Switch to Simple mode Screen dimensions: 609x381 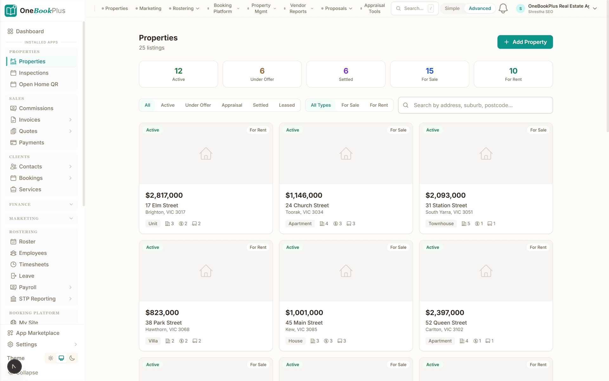pyautogui.click(x=452, y=9)
